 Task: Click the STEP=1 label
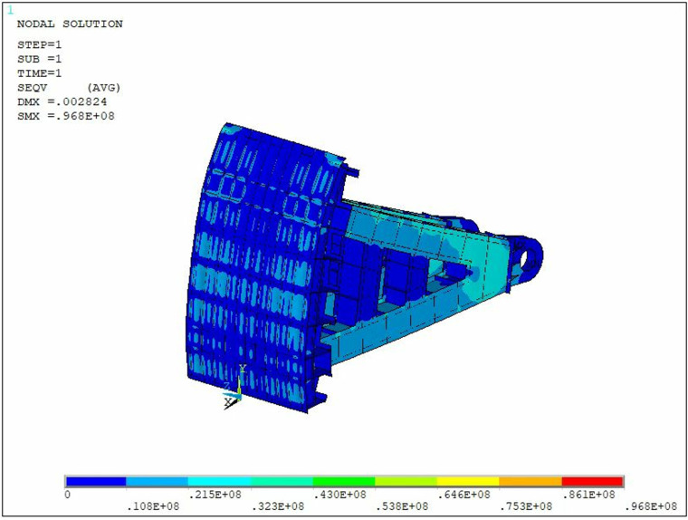40,44
